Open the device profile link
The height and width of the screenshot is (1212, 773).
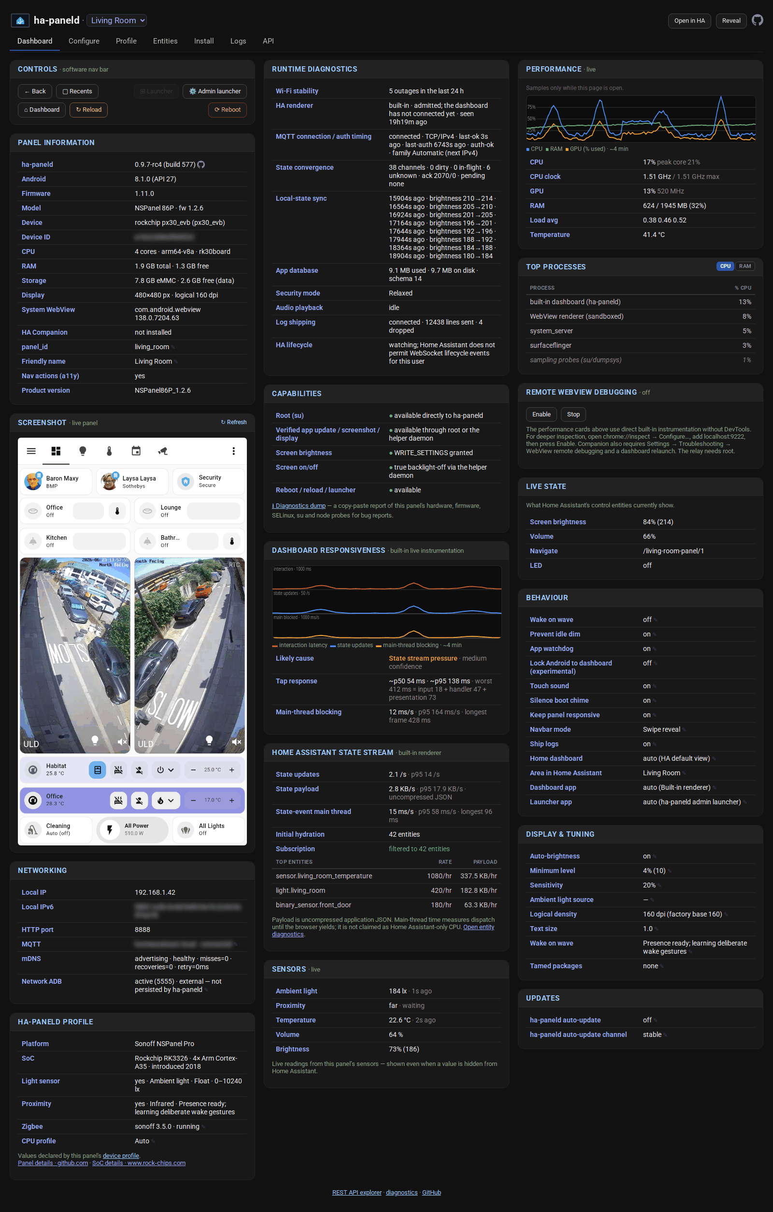pyautogui.click(x=121, y=1155)
